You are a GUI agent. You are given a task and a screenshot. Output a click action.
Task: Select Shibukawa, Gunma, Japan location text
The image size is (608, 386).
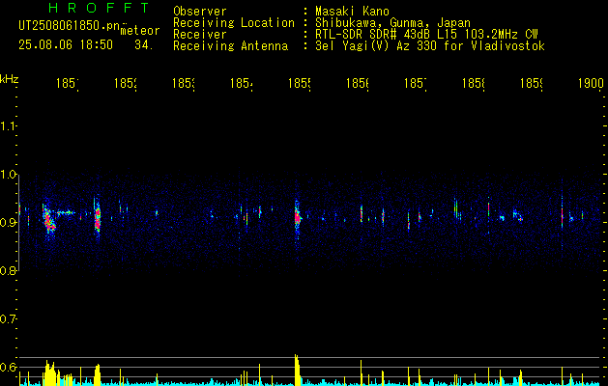pyautogui.click(x=392, y=23)
